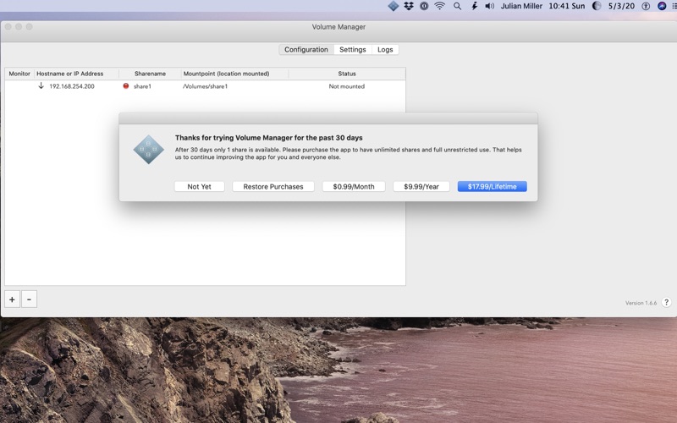Dismiss dialog with Not Yet
The width and height of the screenshot is (677, 423).
(200, 186)
